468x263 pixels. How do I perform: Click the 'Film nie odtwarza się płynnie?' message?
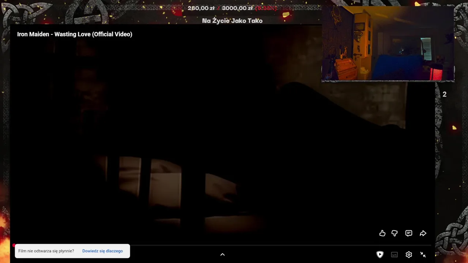pos(46,251)
